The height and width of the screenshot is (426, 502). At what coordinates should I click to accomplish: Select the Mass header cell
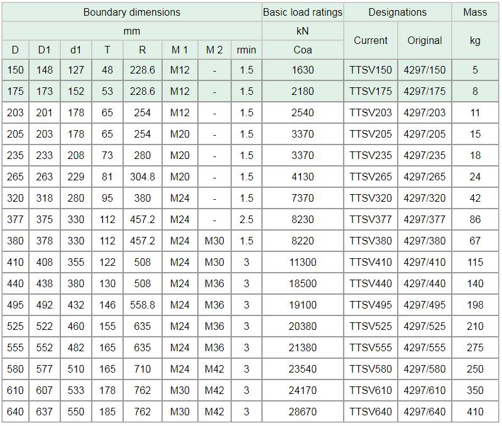(475, 12)
